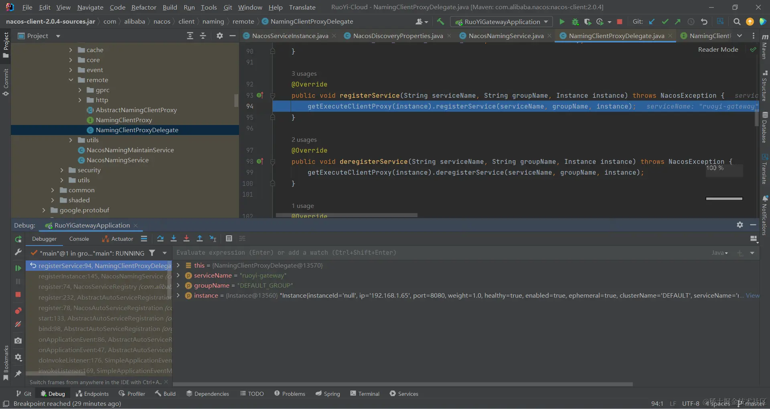770x409 pixels.
Task: Click the Build project hammer icon
Action: pyautogui.click(x=440, y=22)
